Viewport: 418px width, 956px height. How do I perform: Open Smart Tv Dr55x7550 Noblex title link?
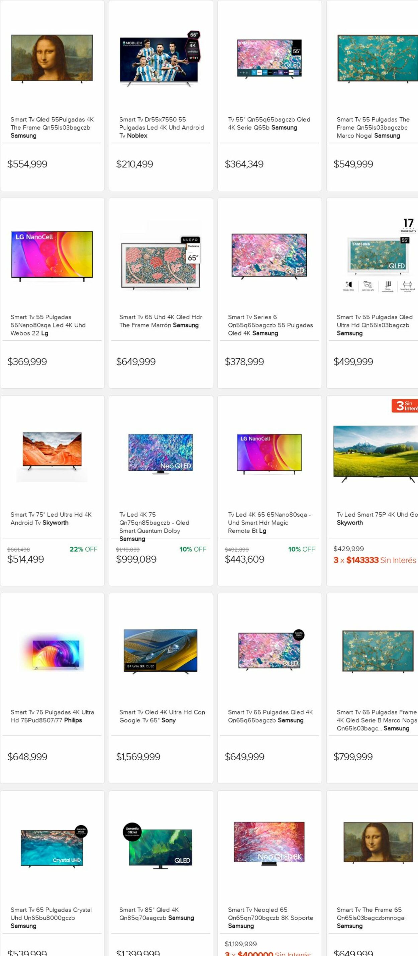(x=161, y=128)
